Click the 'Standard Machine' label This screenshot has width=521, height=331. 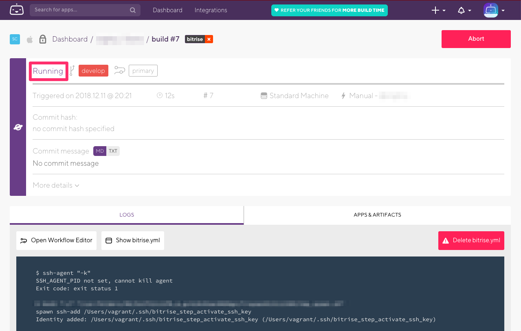(299, 96)
